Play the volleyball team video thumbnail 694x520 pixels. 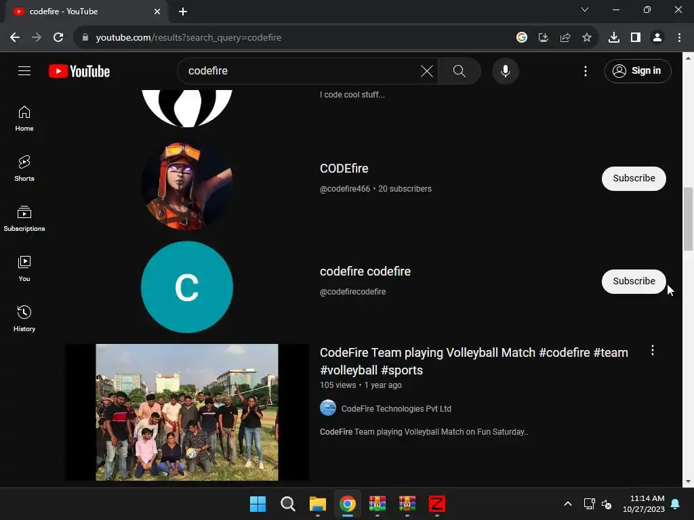[x=187, y=412]
